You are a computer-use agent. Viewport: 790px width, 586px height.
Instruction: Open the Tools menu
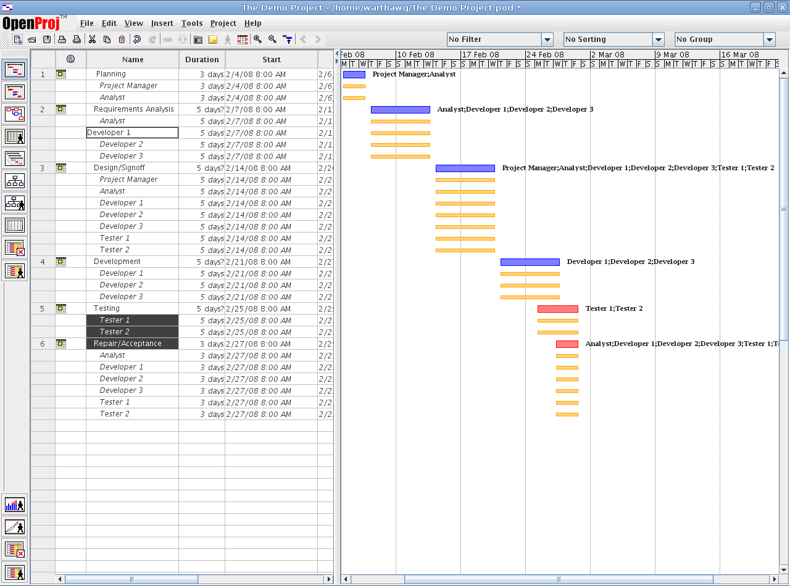[192, 23]
